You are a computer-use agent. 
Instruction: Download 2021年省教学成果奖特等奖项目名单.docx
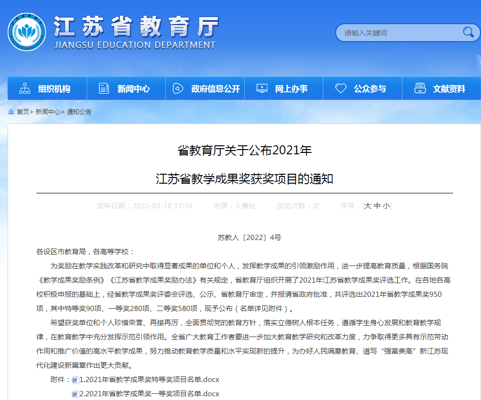tap(149, 380)
